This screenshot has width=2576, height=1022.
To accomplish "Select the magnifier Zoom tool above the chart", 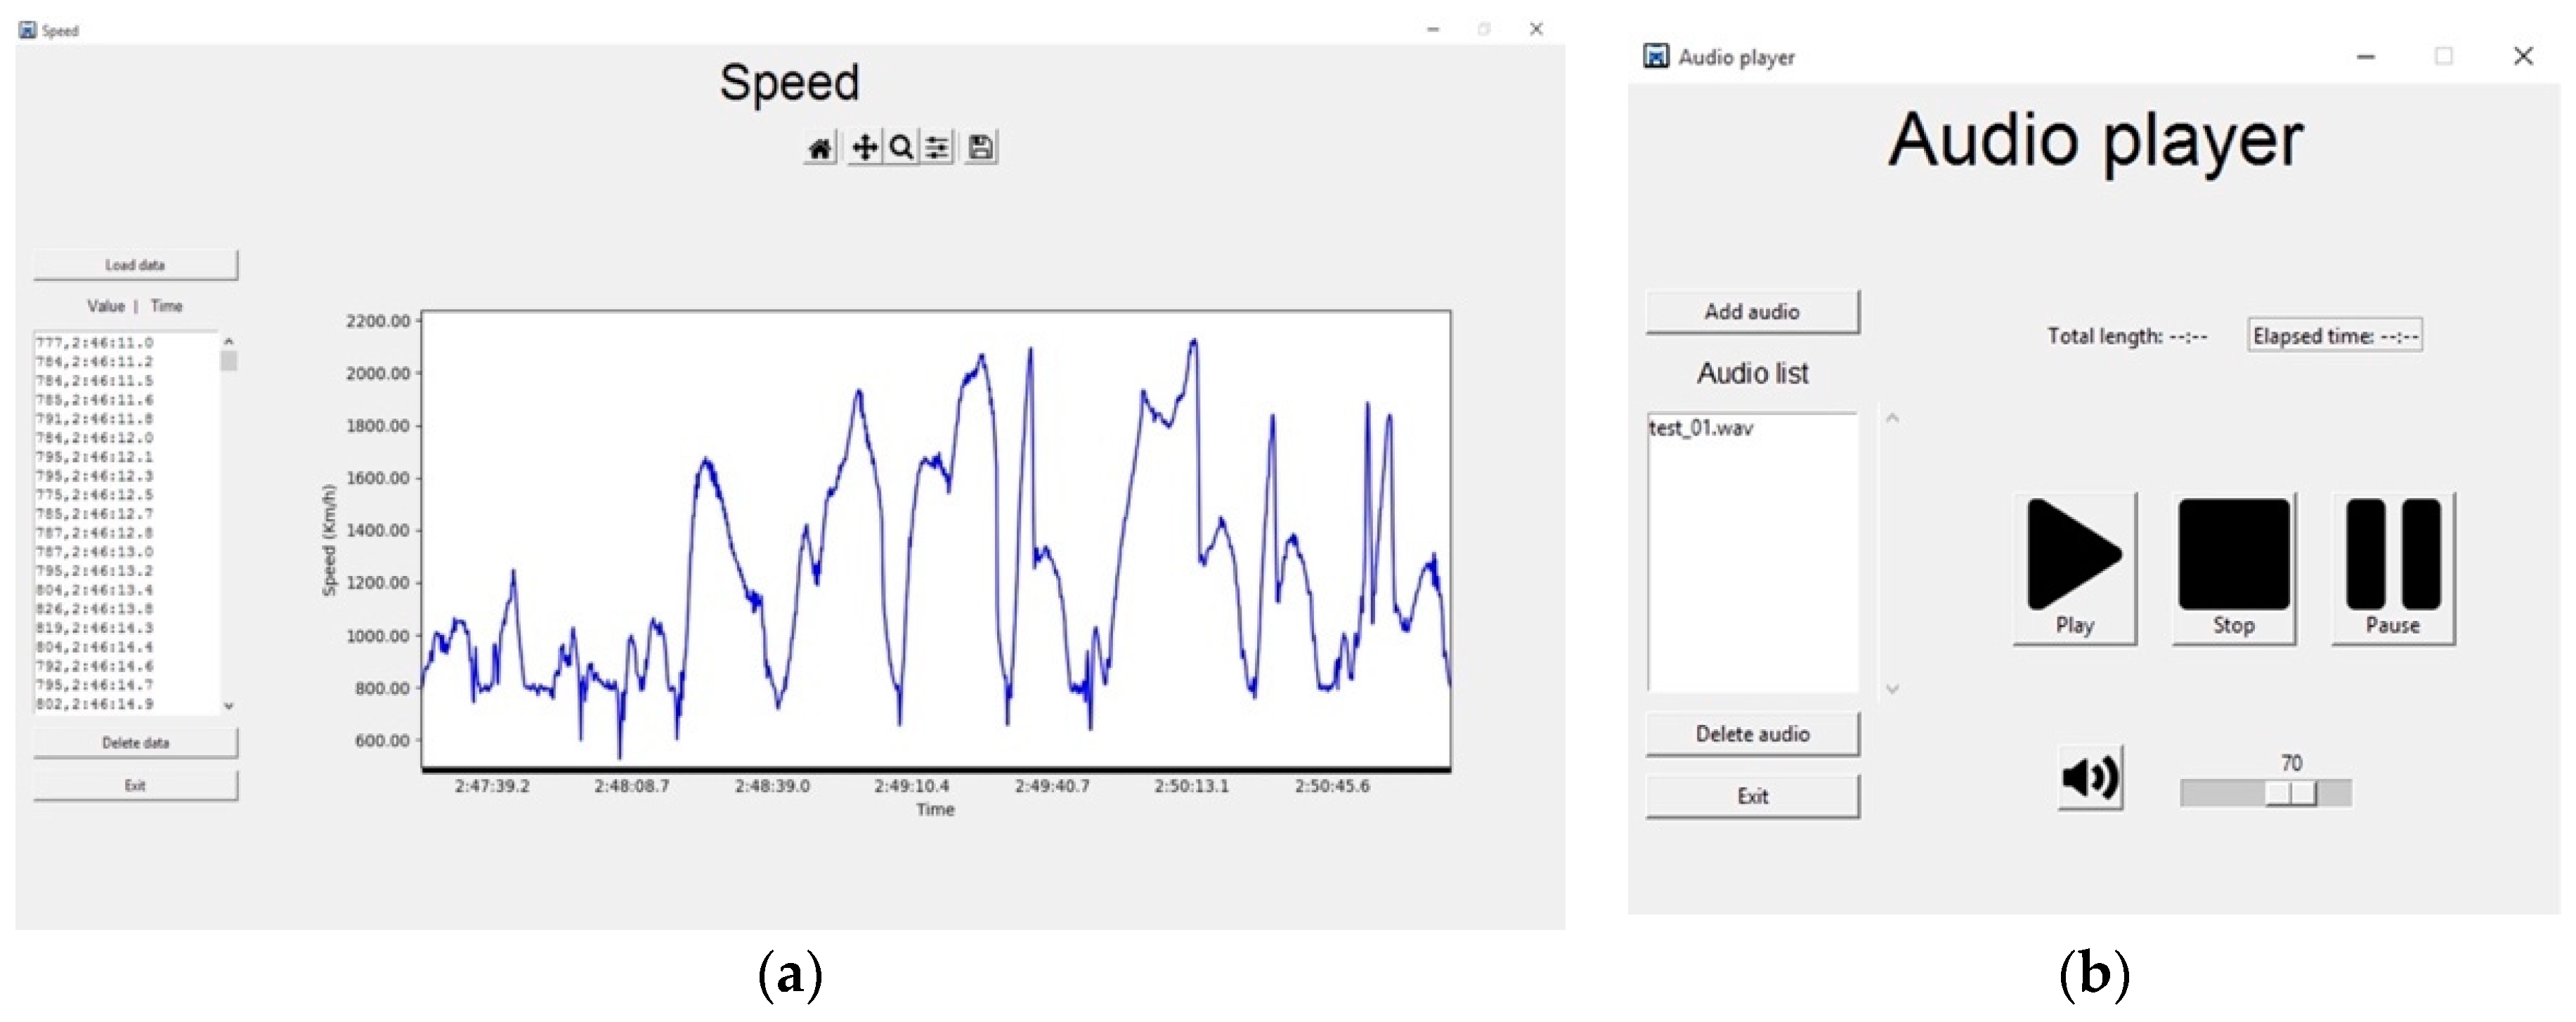I will [901, 148].
